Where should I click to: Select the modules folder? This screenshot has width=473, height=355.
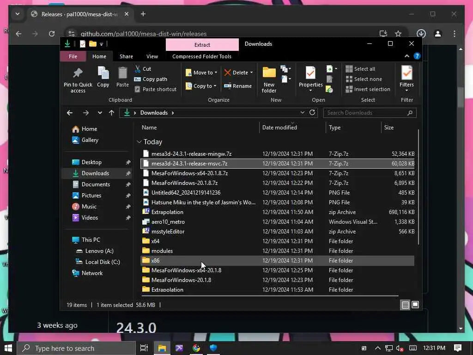277,251
